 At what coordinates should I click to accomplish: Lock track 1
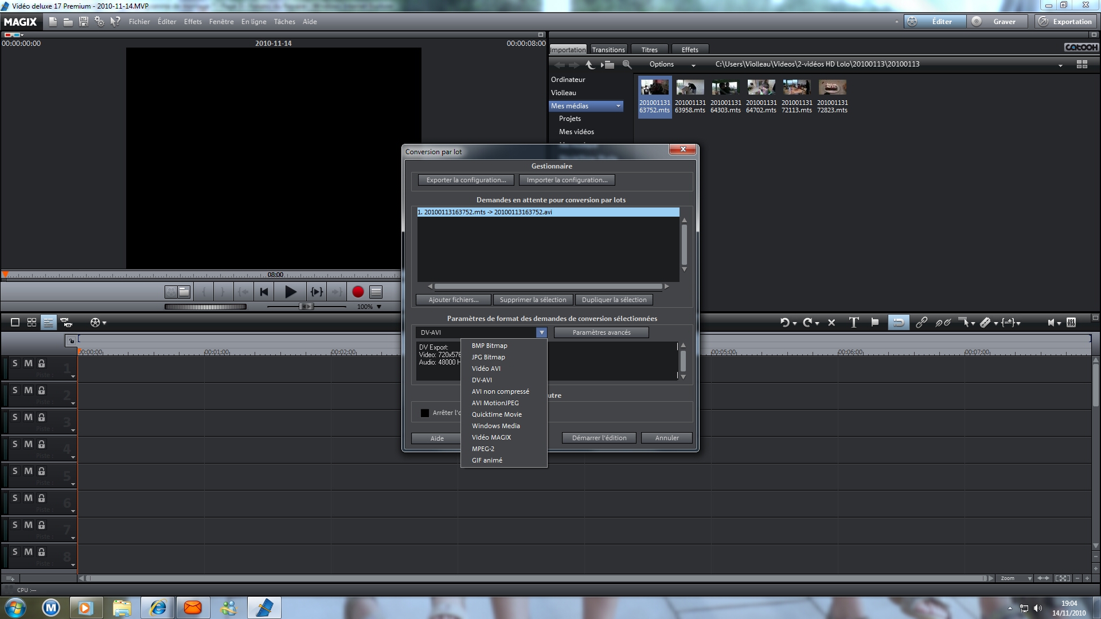[x=41, y=363]
